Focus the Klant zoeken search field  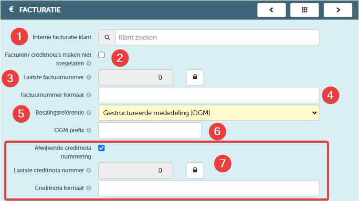click(217, 37)
